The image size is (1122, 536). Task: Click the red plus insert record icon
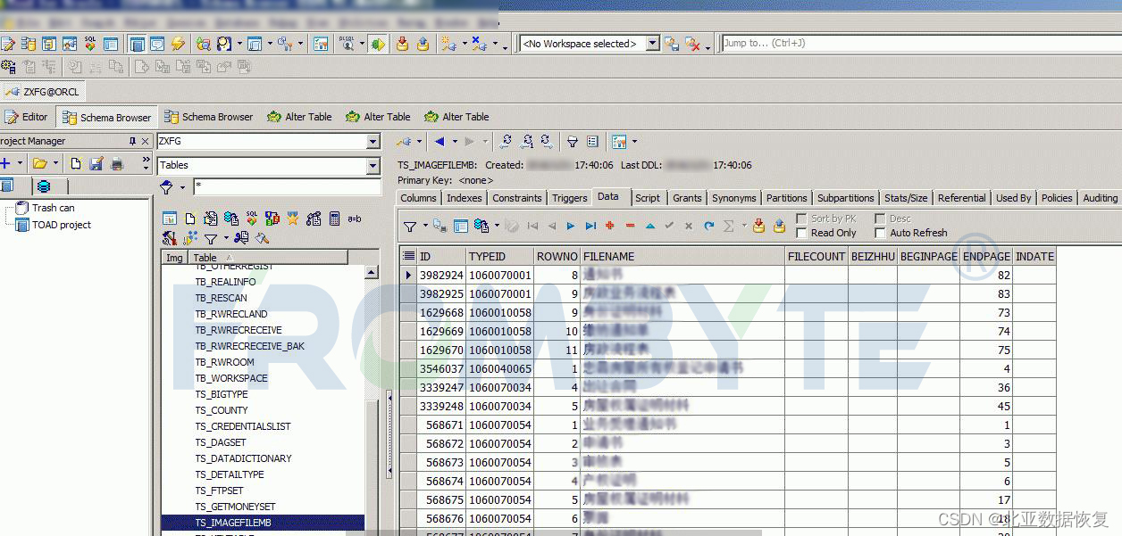click(610, 227)
